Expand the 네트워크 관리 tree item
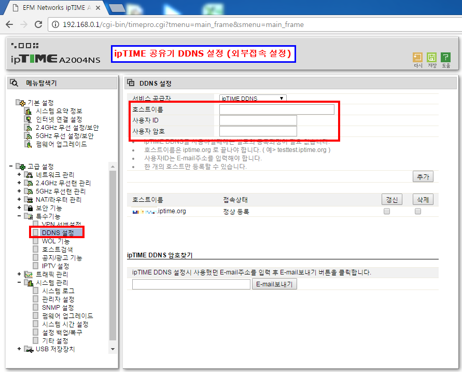This screenshot has width=462, height=372. point(19,175)
